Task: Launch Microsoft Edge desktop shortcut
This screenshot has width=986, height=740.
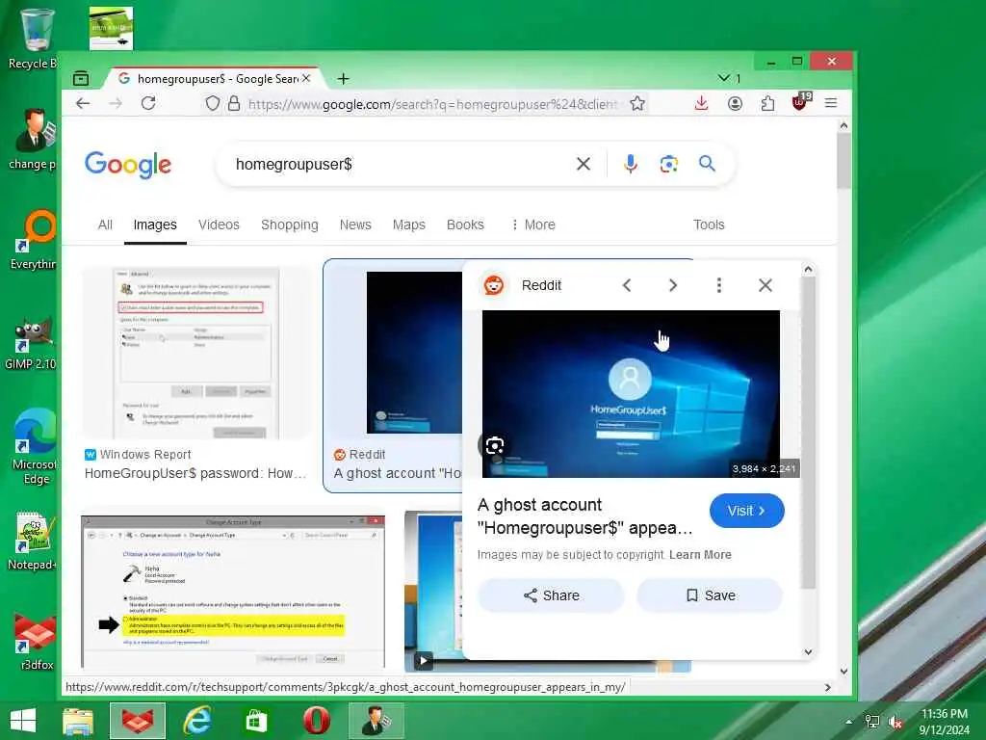Action: click(34, 445)
